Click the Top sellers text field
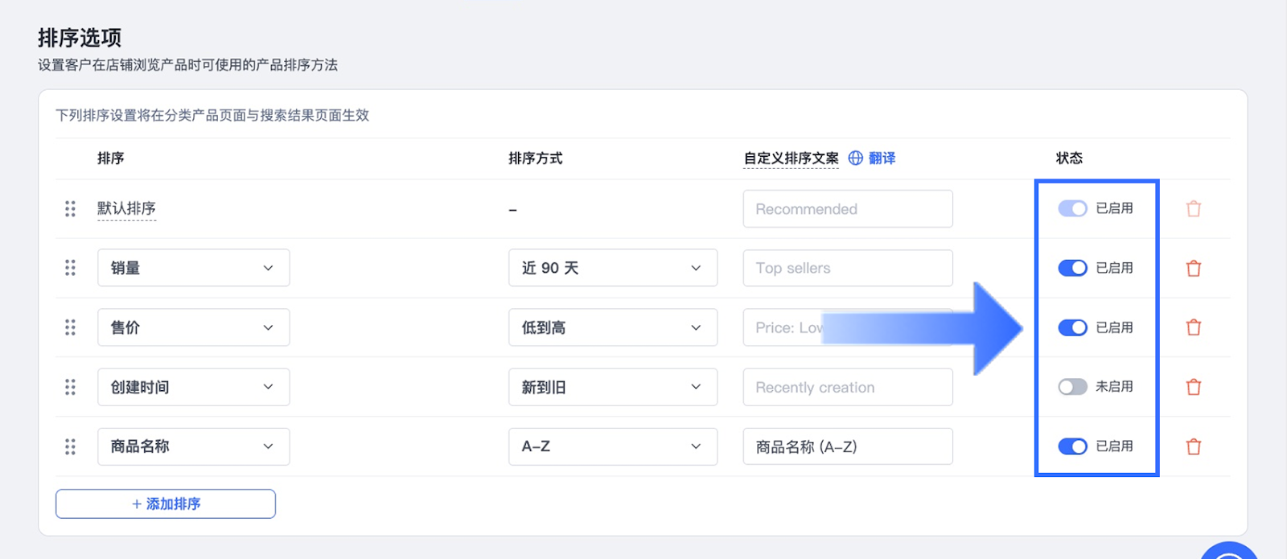This screenshot has width=1287, height=559. [x=848, y=268]
